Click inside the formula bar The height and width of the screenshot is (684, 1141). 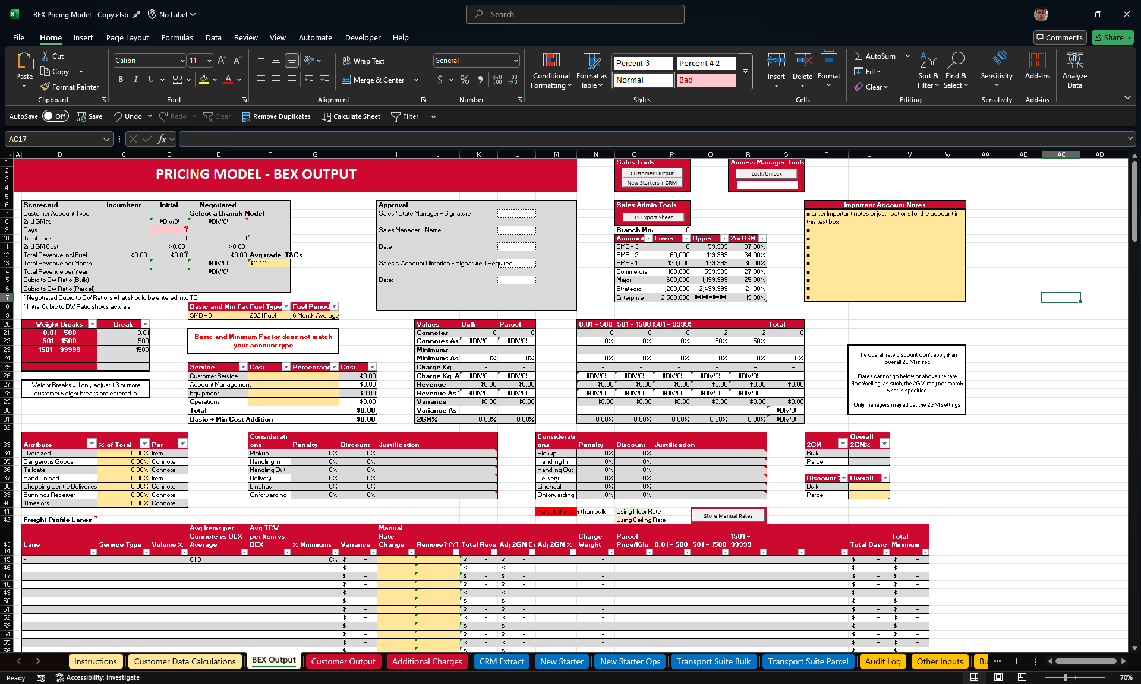click(654, 139)
